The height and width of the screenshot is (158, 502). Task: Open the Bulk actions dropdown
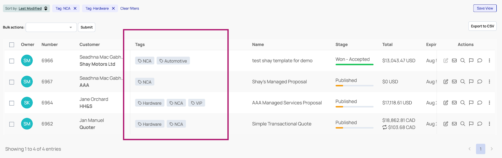pos(51,27)
